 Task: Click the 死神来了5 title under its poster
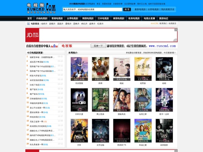pos(121,145)
